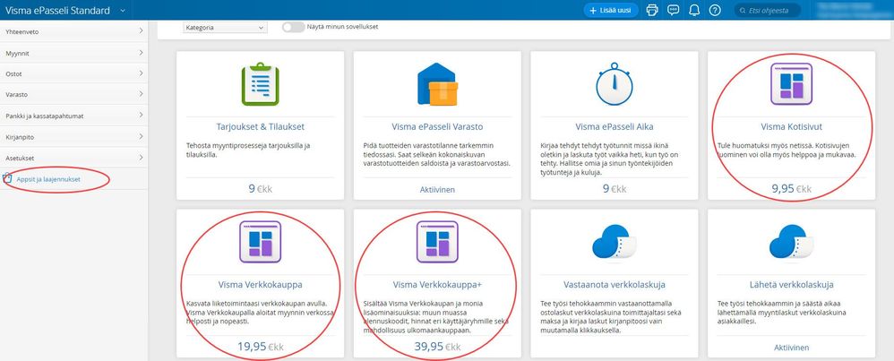Open the Ostot menu label

13,74
